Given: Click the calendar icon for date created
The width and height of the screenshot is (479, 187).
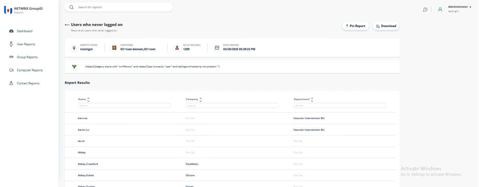Looking at the screenshot, I should (217, 48).
